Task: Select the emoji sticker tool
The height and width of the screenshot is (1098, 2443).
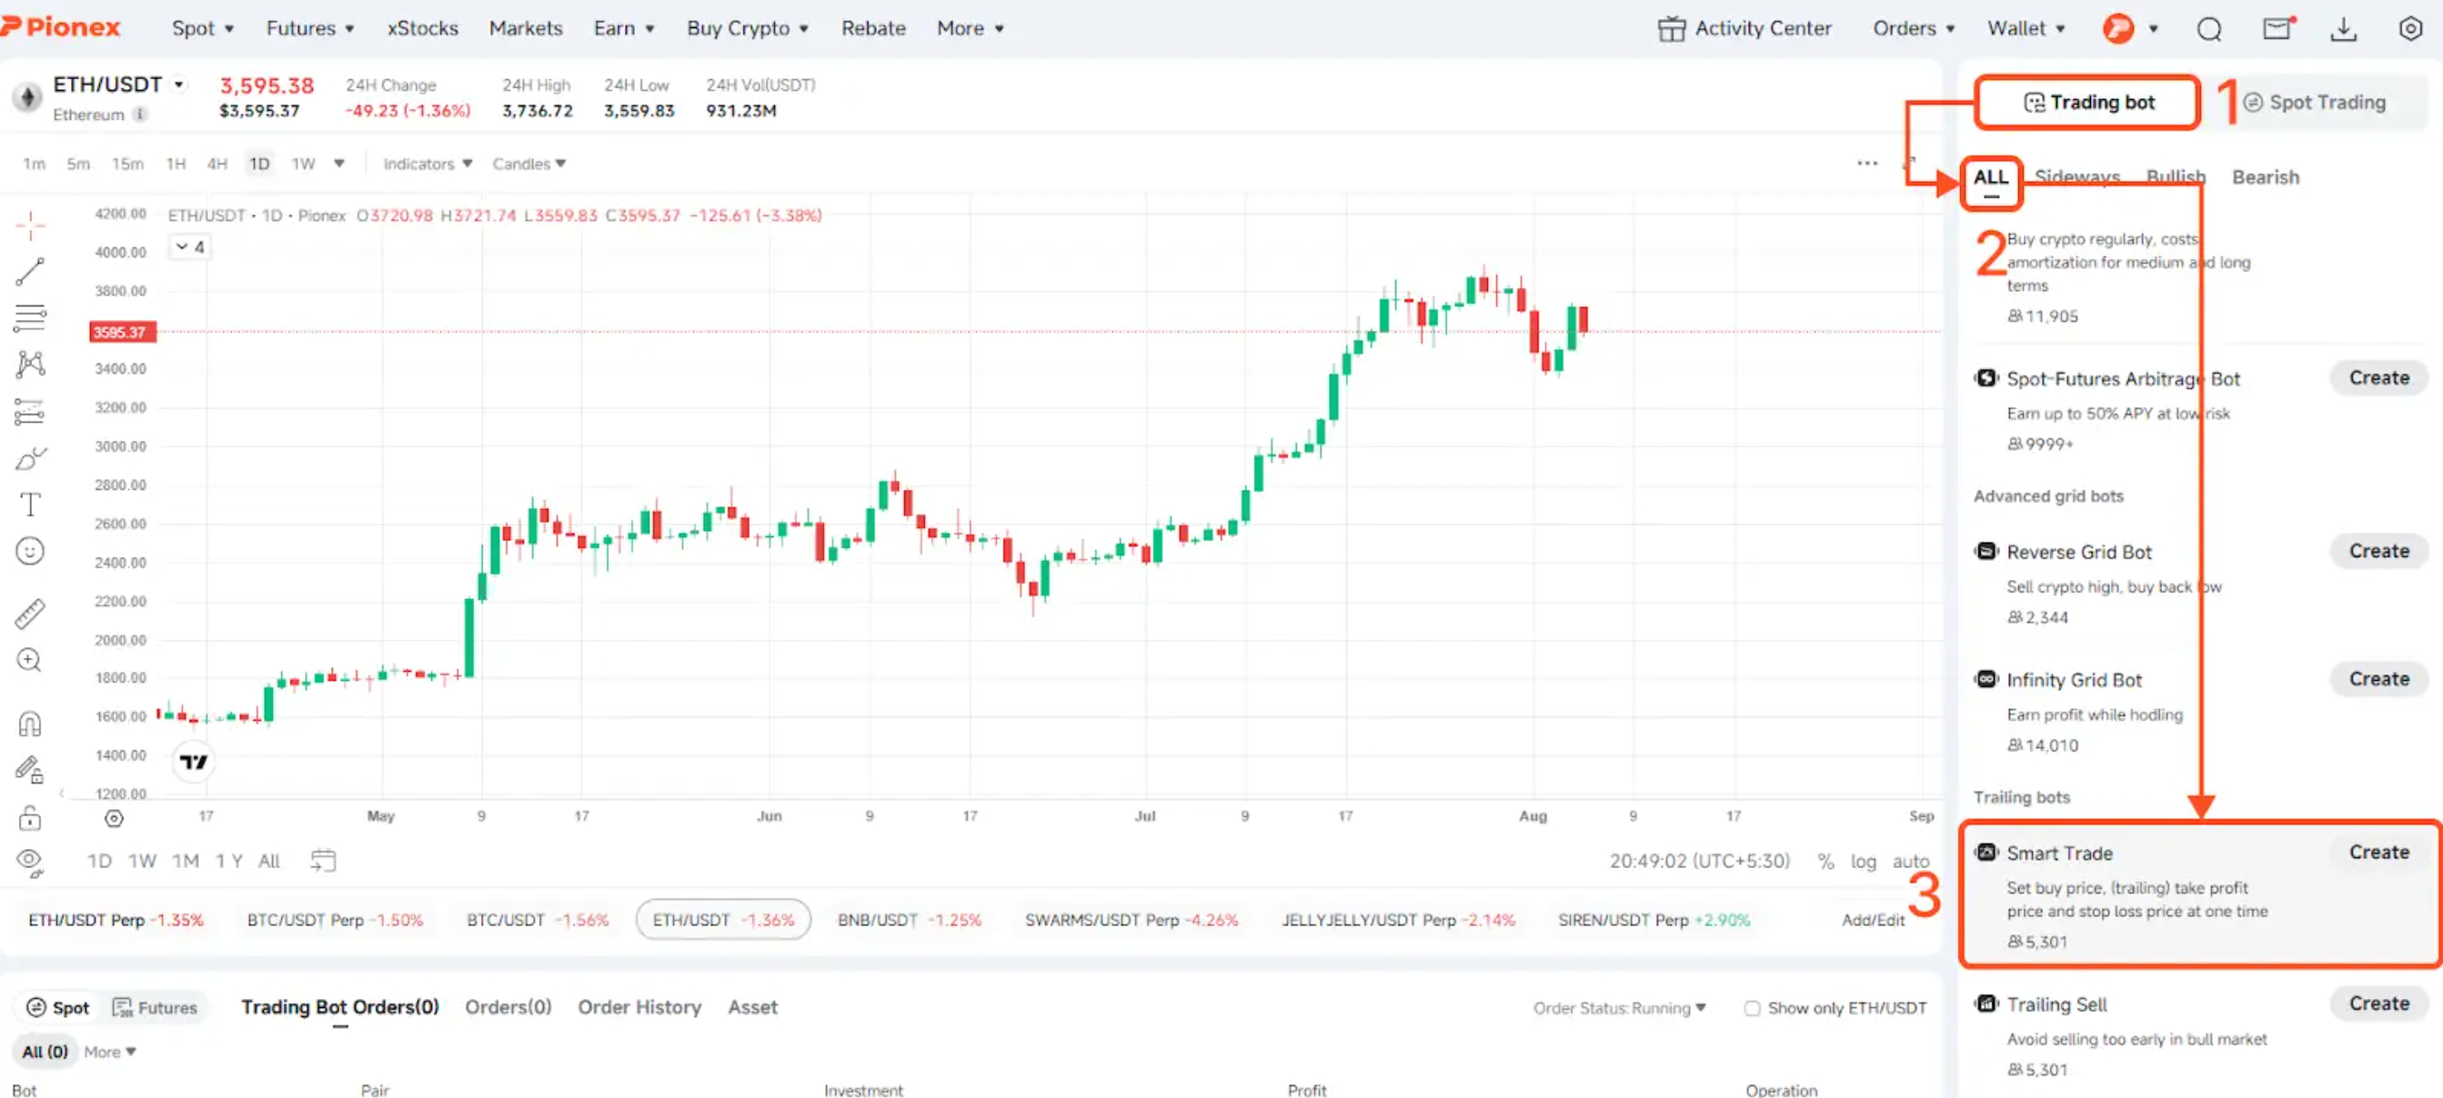Action: (31, 551)
